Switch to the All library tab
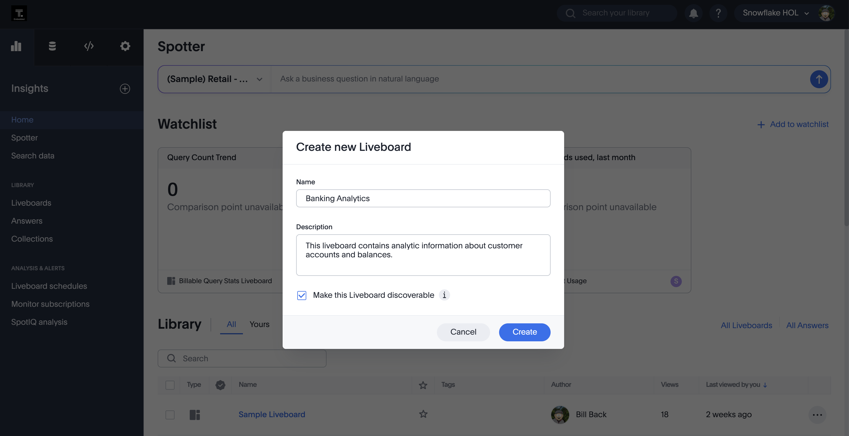 tap(231, 324)
